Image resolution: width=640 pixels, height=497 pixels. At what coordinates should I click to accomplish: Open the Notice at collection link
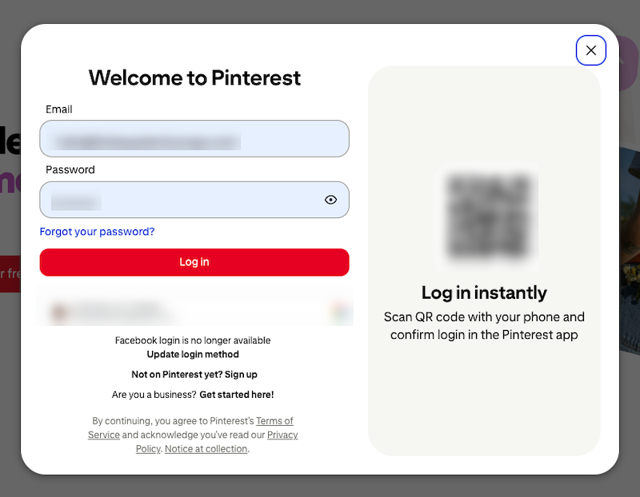click(x=205, y=448)
